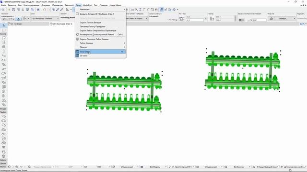Select the Mesh tool in toolbox
The width and height of the screenshot is (307, 172).
(x=3, y=105)
